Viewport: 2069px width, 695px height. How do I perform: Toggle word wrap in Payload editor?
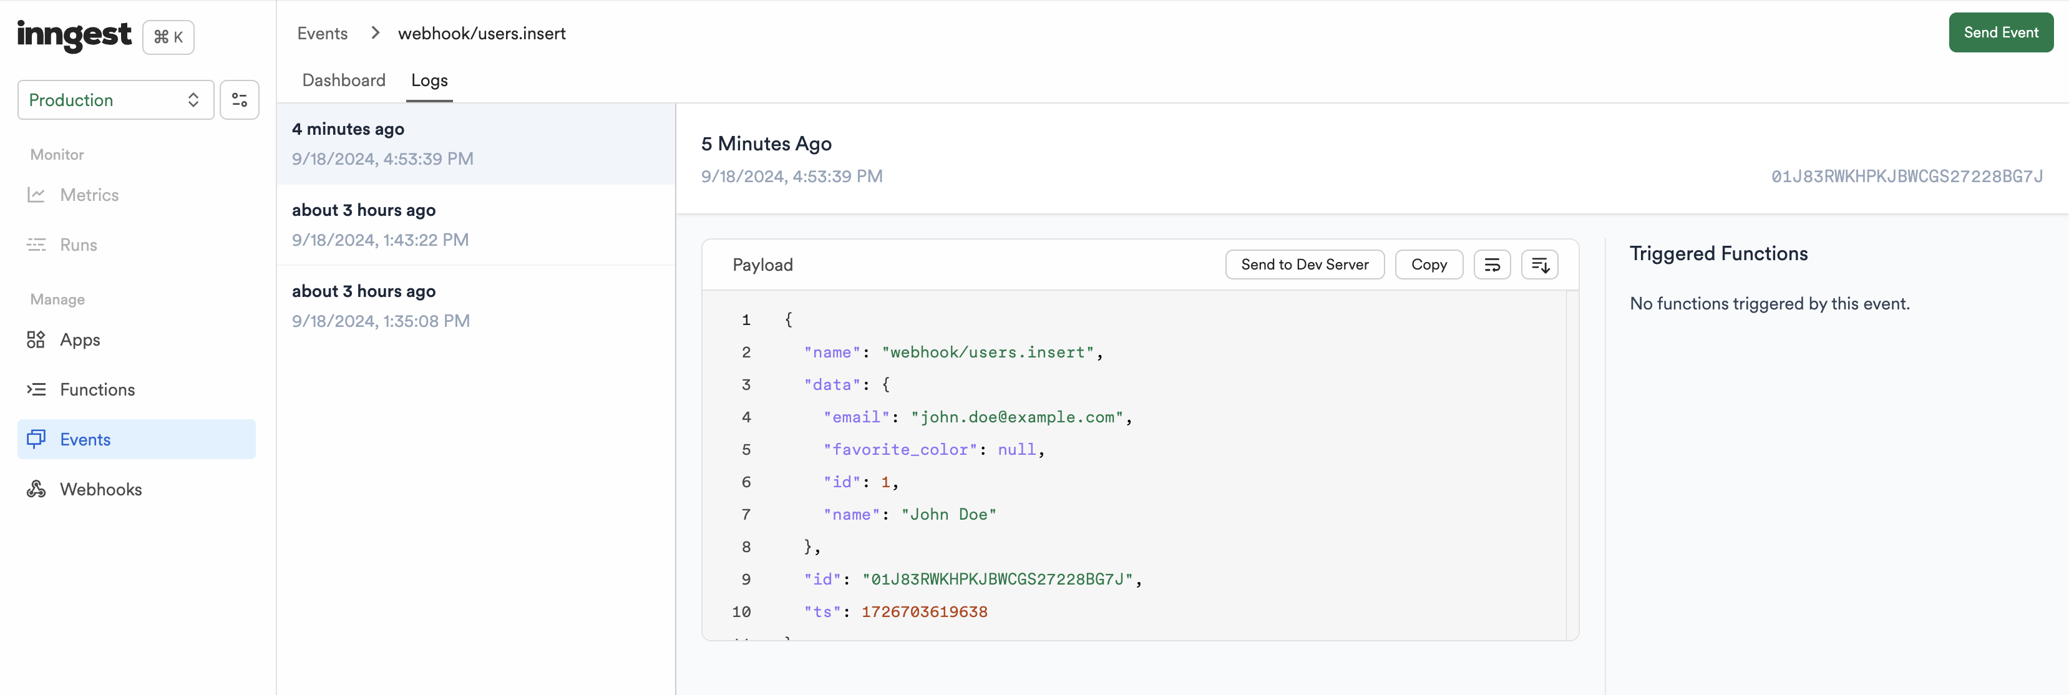pyautogui.click(x=1491, y=265)
